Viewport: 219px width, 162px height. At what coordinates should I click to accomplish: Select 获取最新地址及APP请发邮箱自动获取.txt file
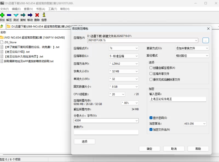(27, 61)
